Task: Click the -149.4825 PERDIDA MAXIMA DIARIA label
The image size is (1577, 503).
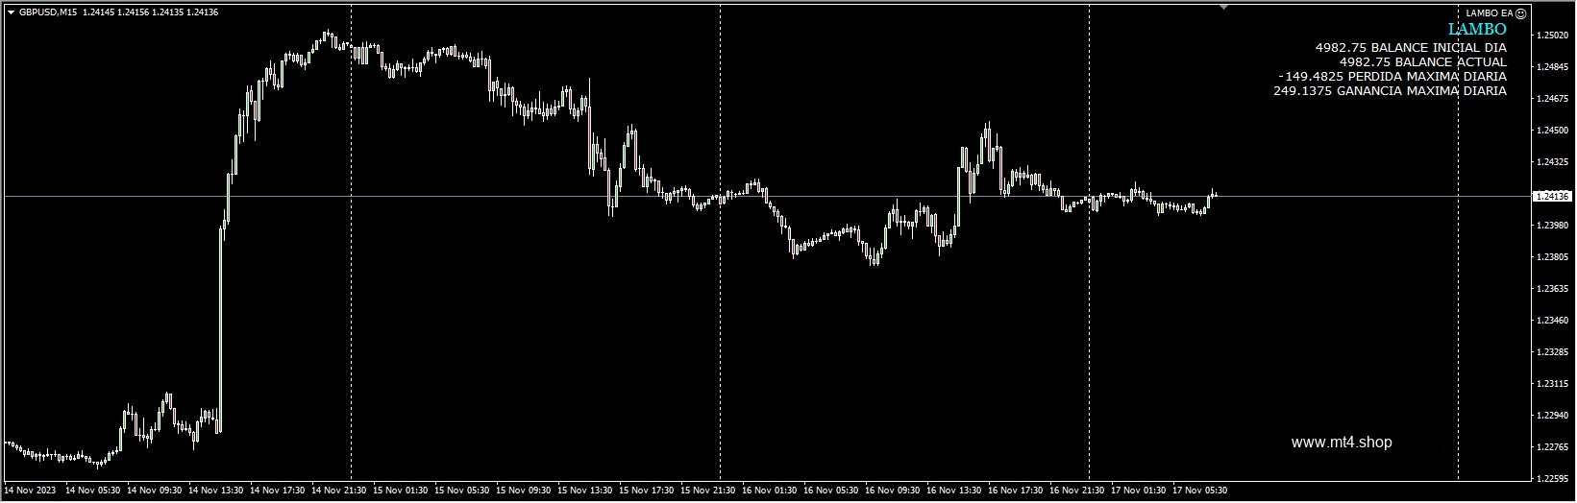Action: [x=1392, y=76]
